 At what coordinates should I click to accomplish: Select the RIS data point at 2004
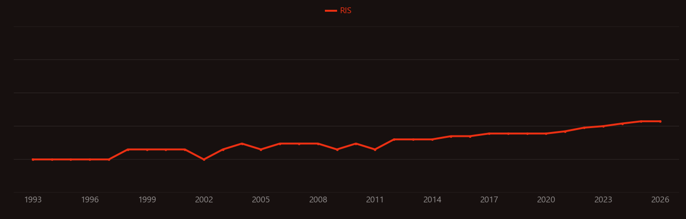click(x=242, y=144)
